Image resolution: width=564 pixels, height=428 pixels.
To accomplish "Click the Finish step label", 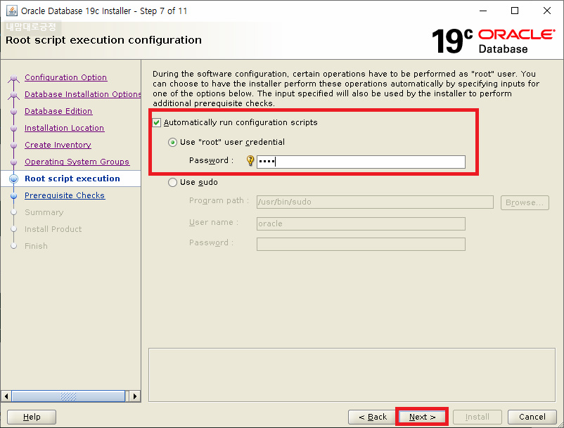I will [36, 246].
